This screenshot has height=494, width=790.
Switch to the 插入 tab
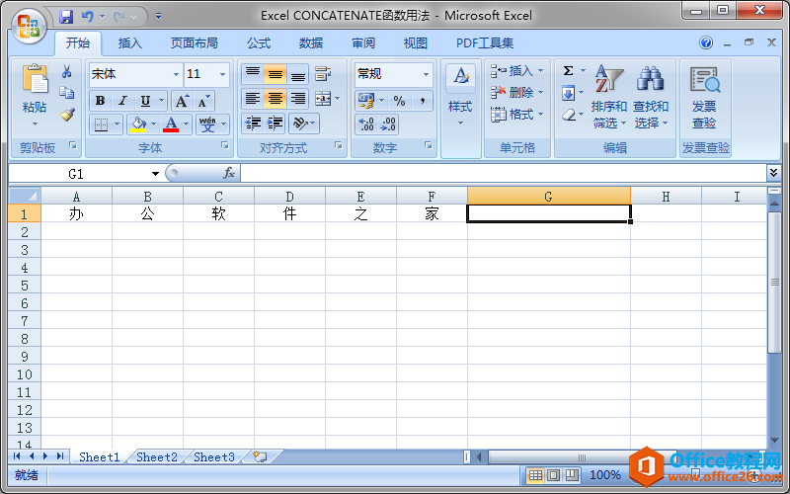tap(130, 43)
